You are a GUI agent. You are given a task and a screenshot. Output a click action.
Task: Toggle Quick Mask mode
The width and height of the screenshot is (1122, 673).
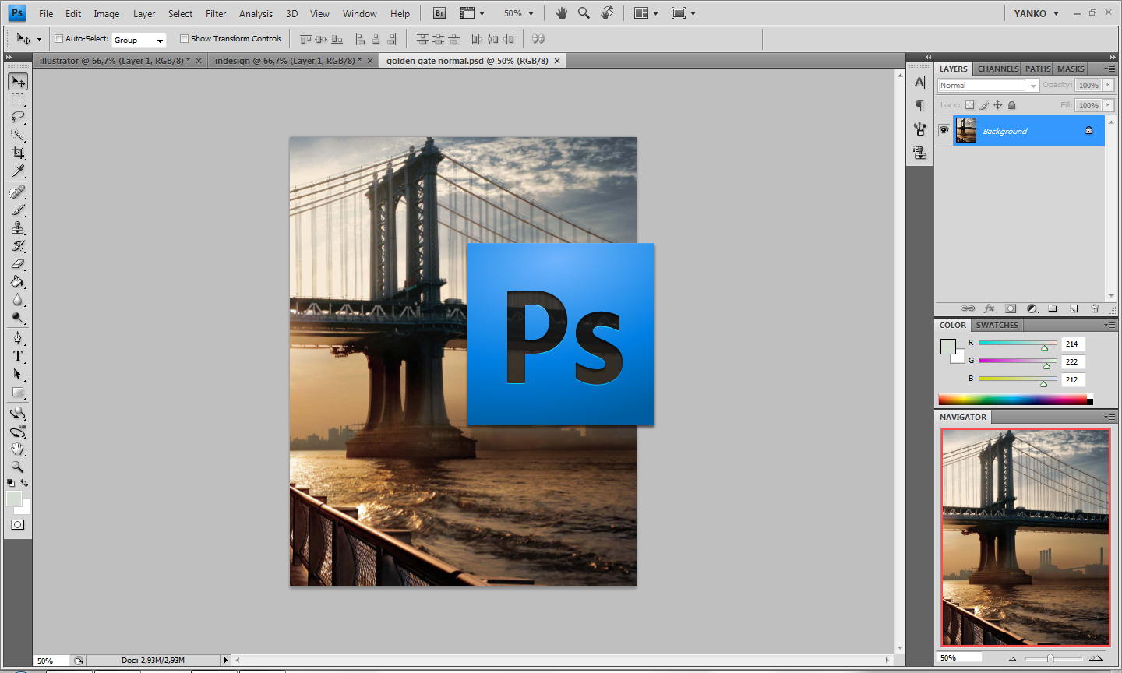tap(18, 525)
